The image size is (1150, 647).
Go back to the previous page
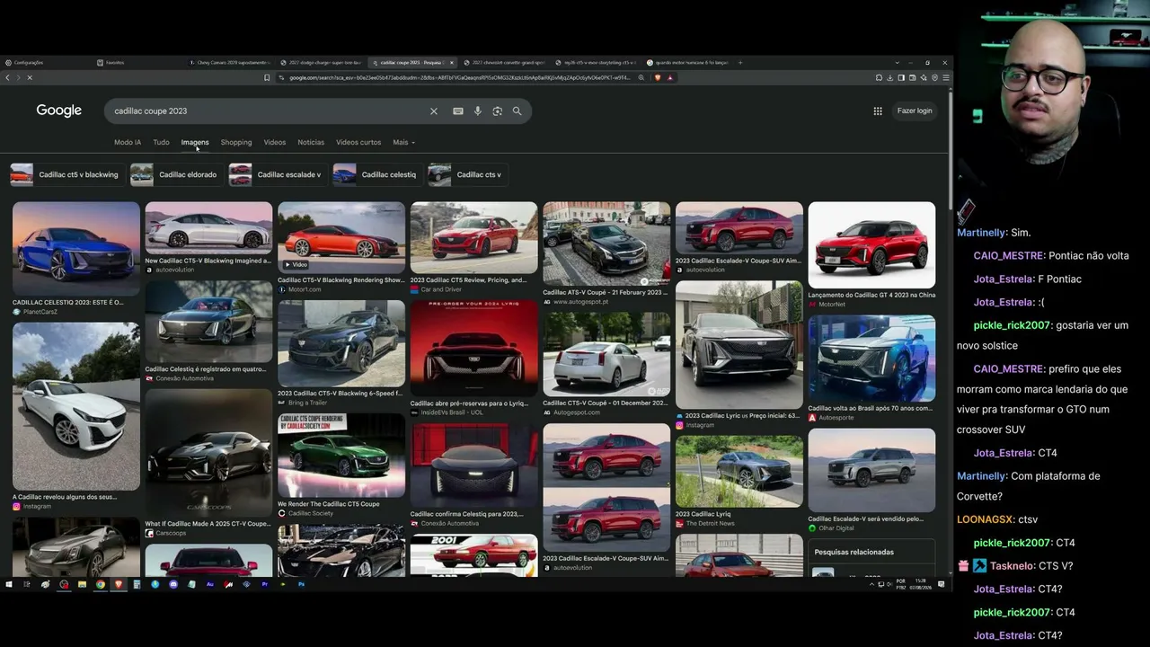point(7,78)
